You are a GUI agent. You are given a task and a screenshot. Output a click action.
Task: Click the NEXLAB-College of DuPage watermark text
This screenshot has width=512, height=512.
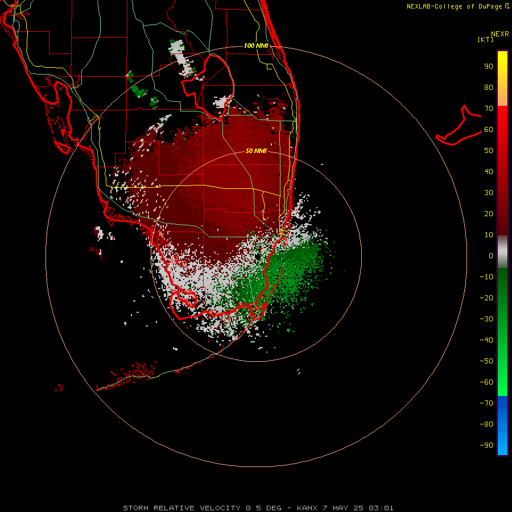[458, 6]
